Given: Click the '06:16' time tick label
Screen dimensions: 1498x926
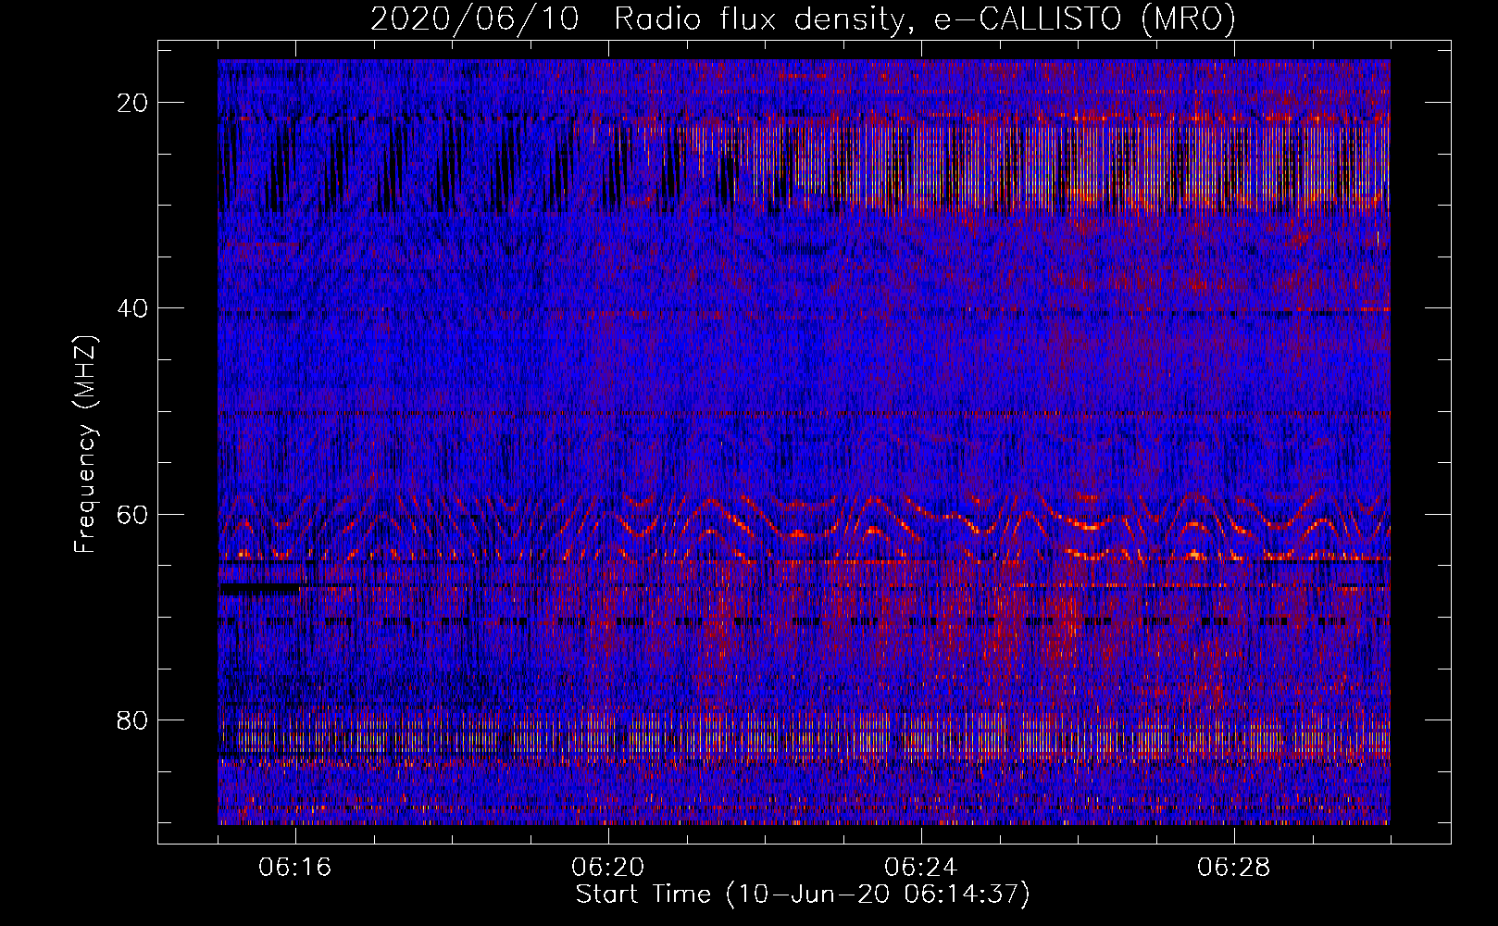Looking at the screenshot, I should tap(295, 868).
